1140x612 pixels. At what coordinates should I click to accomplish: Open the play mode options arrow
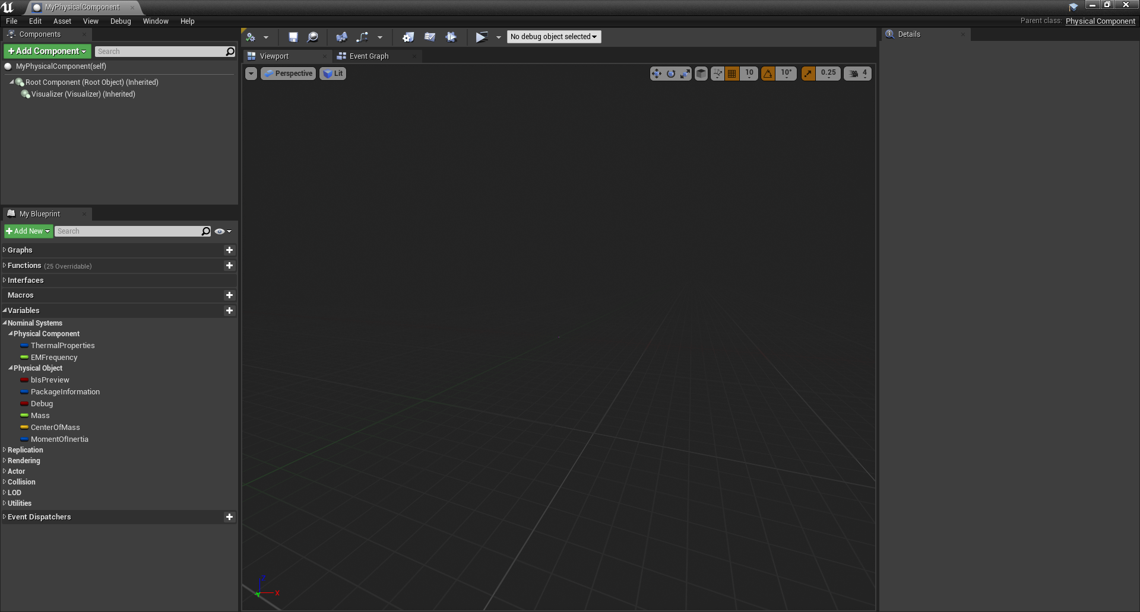point(499,37)
